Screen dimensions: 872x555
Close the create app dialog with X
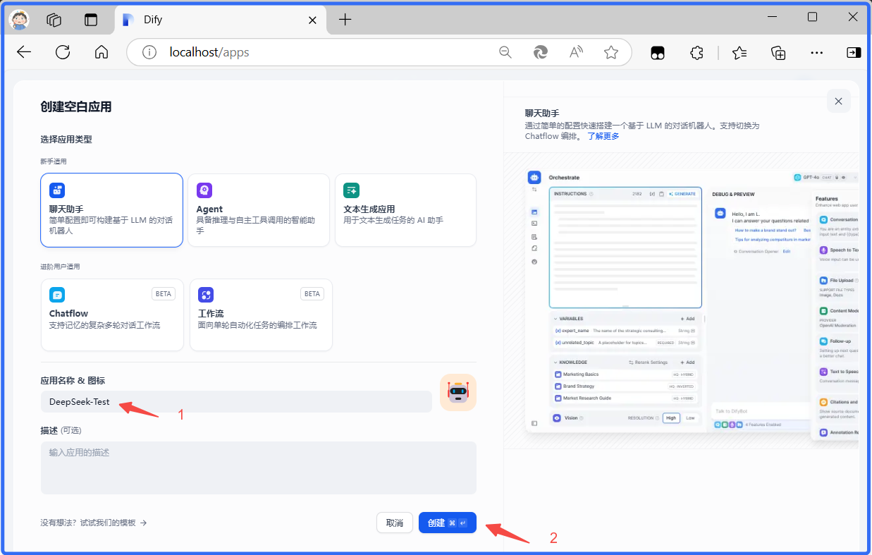point(838,101)
